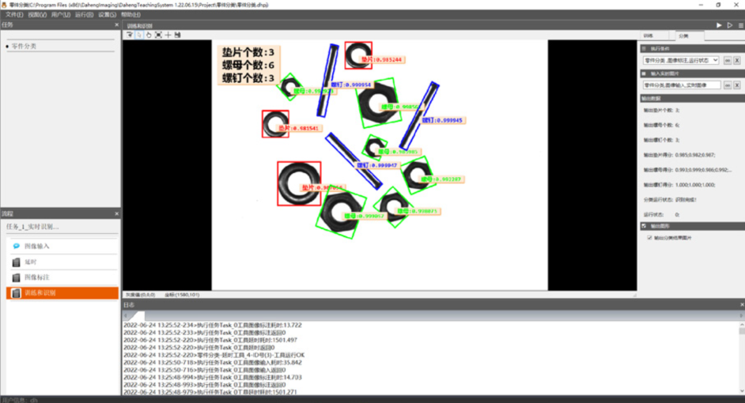Screen dimensions: 745x403
Task: Select the 图像标注 step in flow list
Action: point(41,277)
